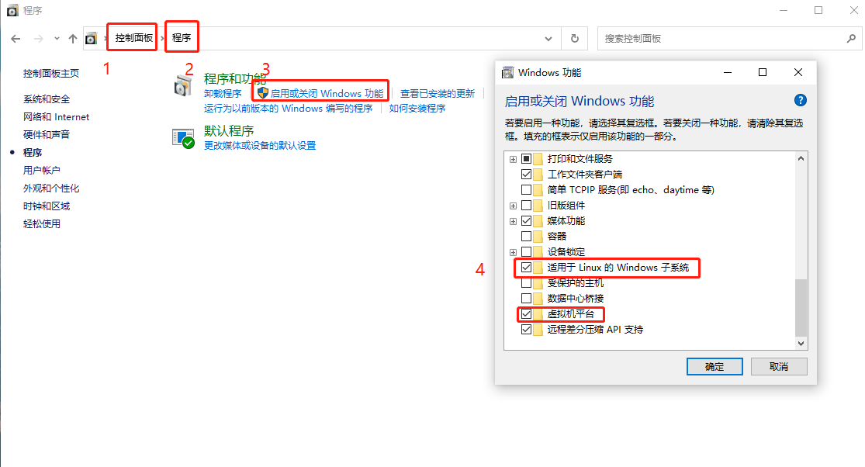Viewport: 865px width, 467px height.
Task: Click the back arrow in the Control Panel window
Action: (16, 39)
